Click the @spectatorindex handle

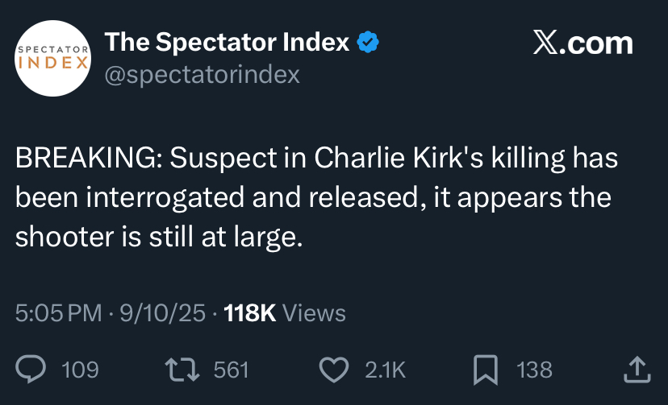(x=202, y=75)
